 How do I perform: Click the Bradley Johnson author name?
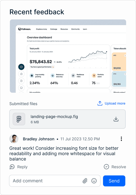[39, 139]
